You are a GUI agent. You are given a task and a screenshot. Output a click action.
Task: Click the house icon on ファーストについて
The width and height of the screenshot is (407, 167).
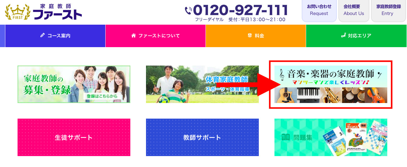point(133,36)
